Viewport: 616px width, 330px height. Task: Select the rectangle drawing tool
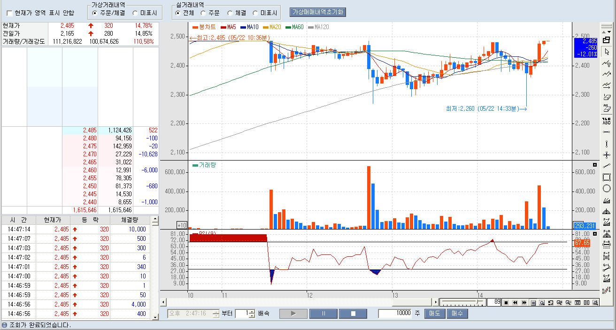point(606,177)
